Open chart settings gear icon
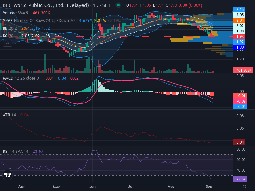 pos(244,187)
